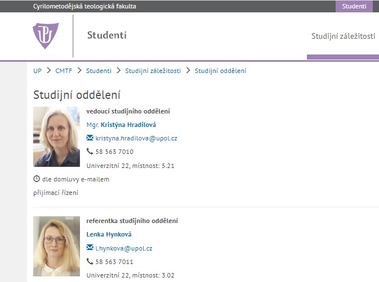
Task: Open Studenti breadcrumb link
Action: pyautogui.click(x=99, y=71)
